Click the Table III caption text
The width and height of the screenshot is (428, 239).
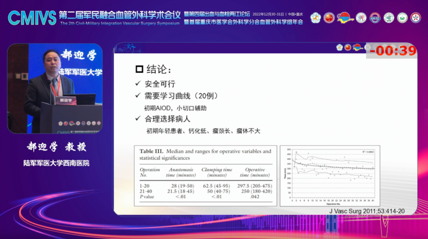pyautogui.click(x=205, y=154)
